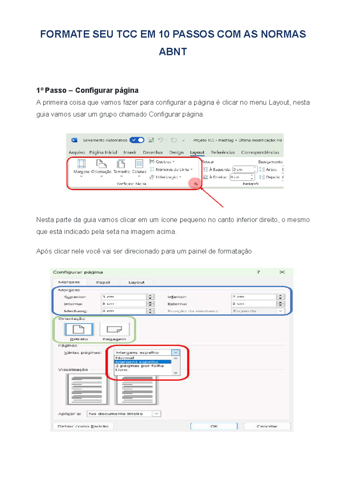Open the Margens icon in the ribbon
Viewport: 338px width, 478px height.
[81, 164]
